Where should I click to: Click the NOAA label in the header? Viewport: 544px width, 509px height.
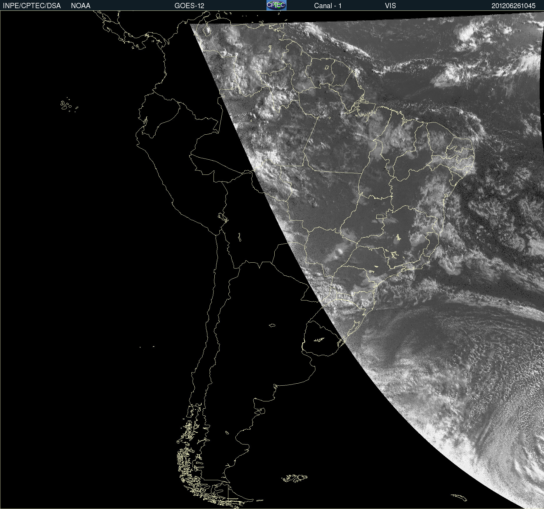[81, 6]
